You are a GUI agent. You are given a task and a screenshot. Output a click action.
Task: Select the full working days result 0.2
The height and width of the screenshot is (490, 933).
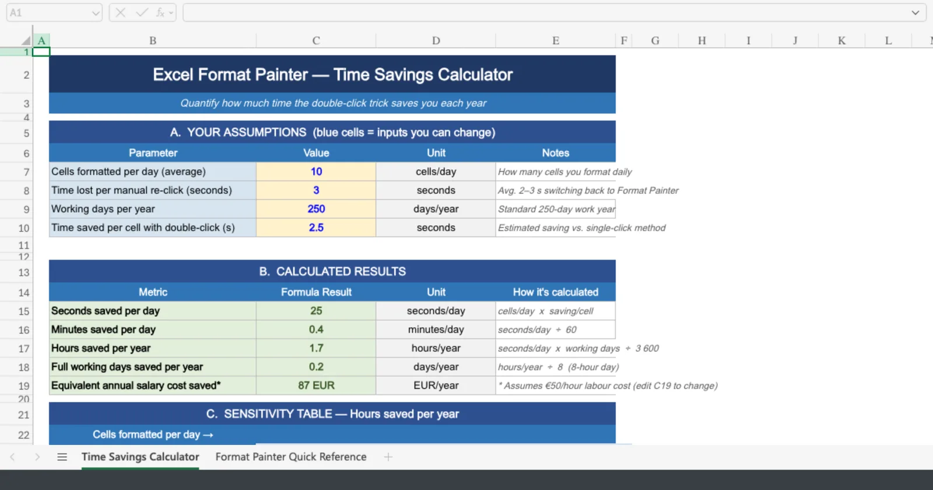(x=316, y=367)
